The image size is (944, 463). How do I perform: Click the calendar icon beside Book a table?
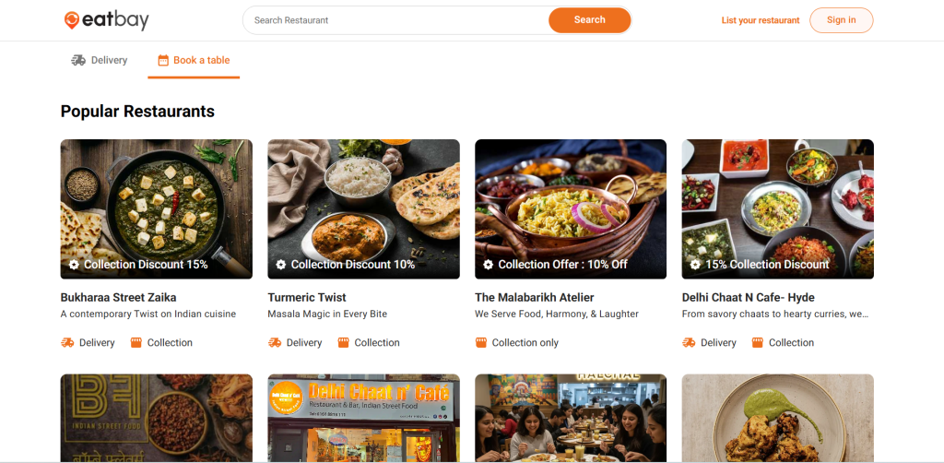(x=163, y=61)
